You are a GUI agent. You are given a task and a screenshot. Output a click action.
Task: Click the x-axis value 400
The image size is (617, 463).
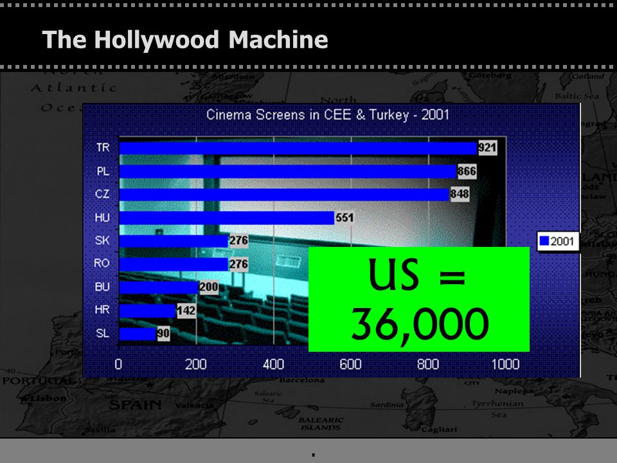pos(274,365)
